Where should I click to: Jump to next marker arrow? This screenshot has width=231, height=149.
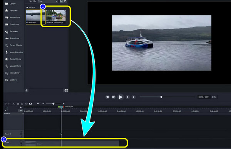134,97
